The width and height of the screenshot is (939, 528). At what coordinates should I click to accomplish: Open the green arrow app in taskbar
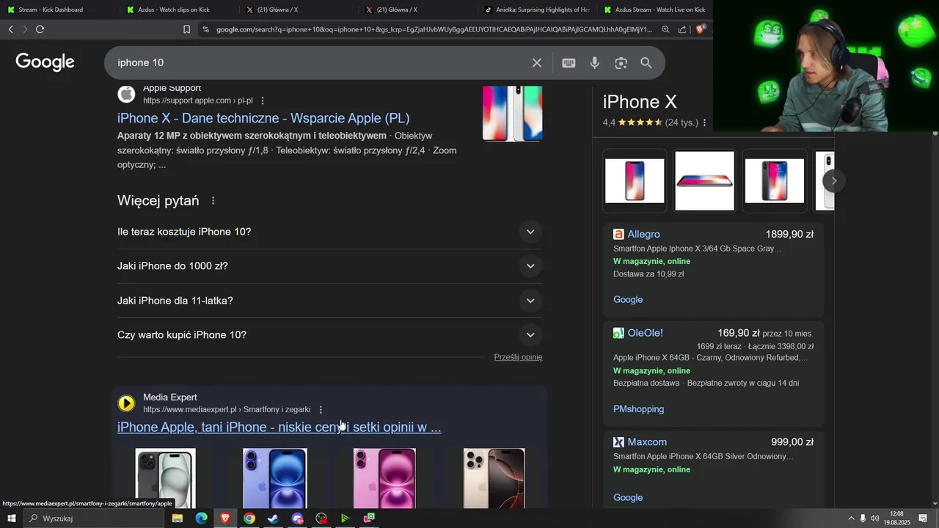345,518
